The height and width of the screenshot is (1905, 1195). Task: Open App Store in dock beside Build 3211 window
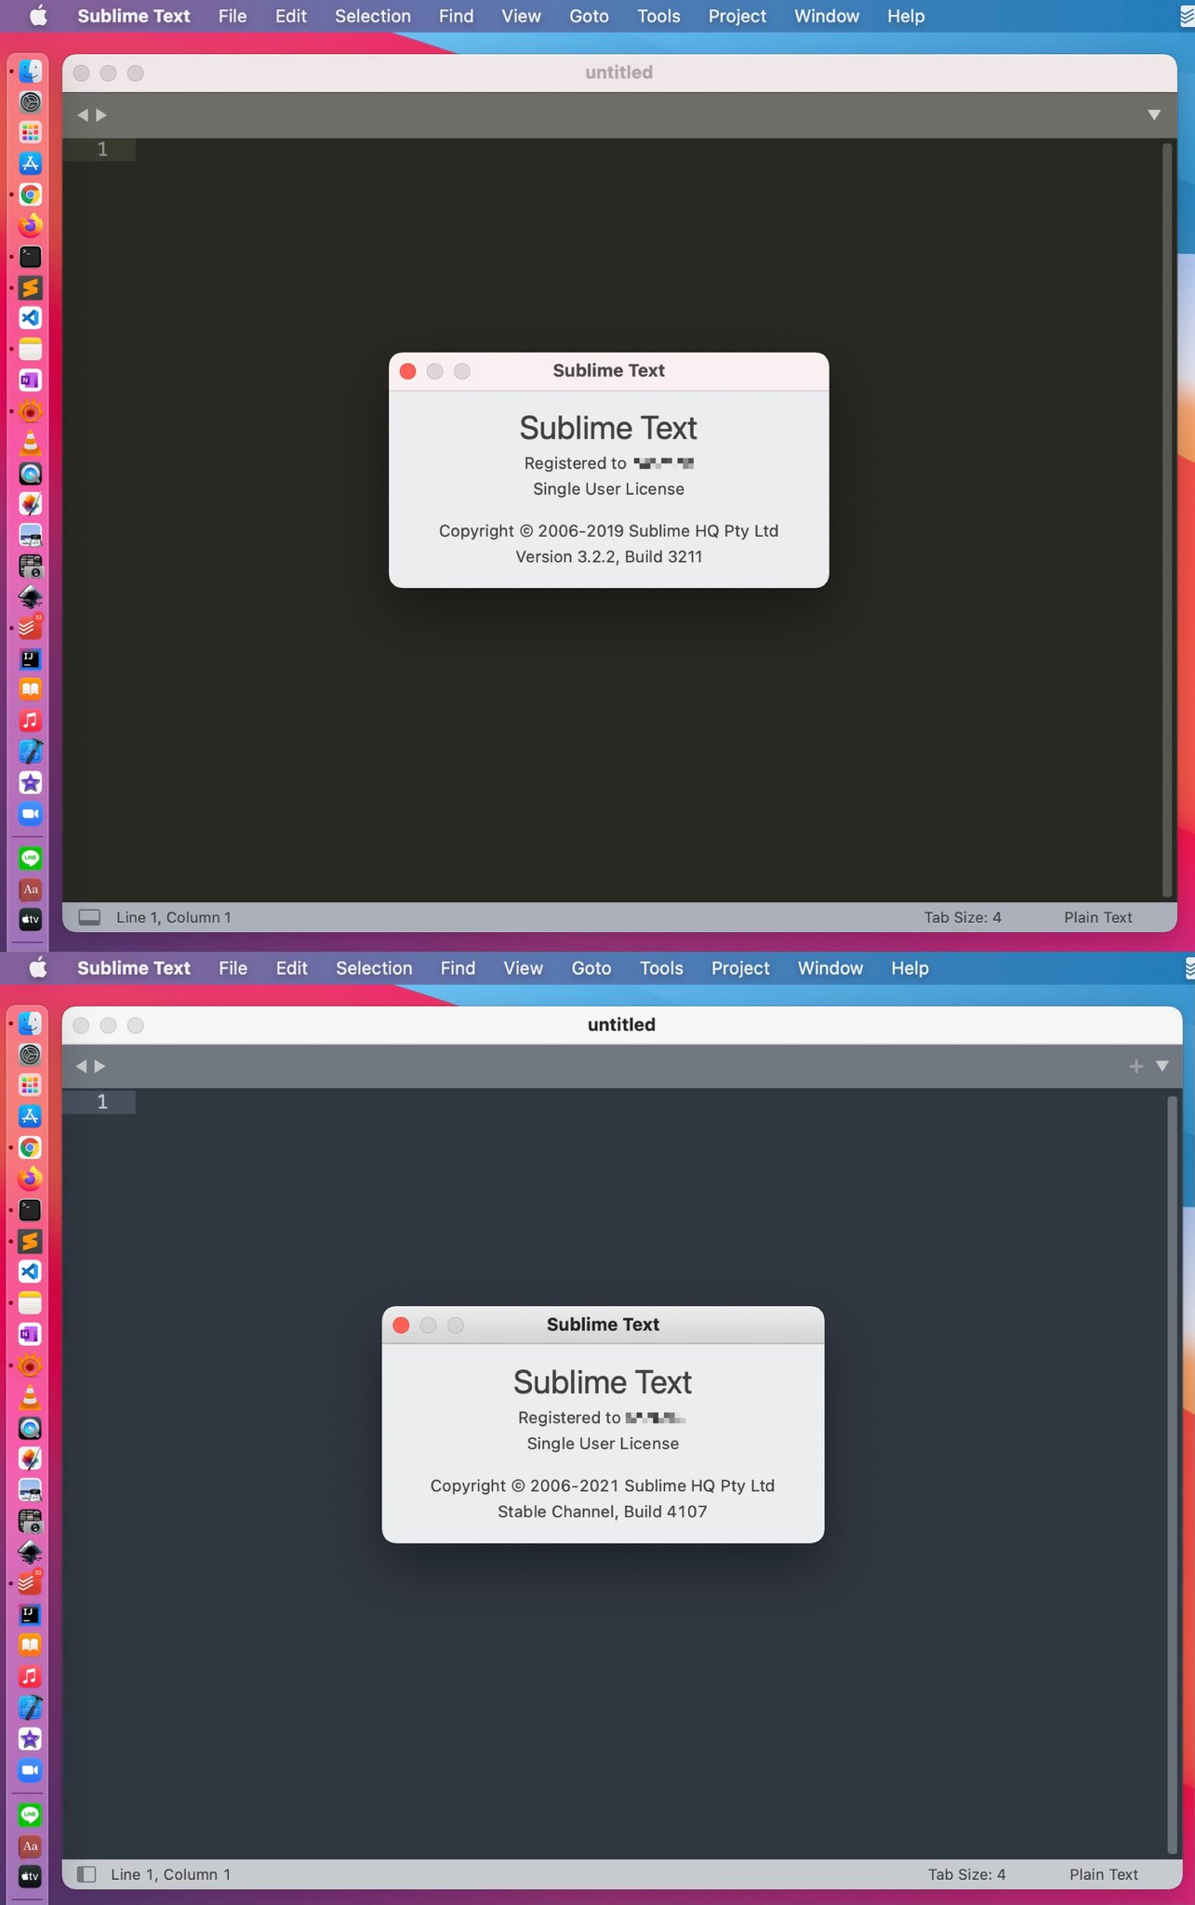pyautogui.click(x=31, y=164)
